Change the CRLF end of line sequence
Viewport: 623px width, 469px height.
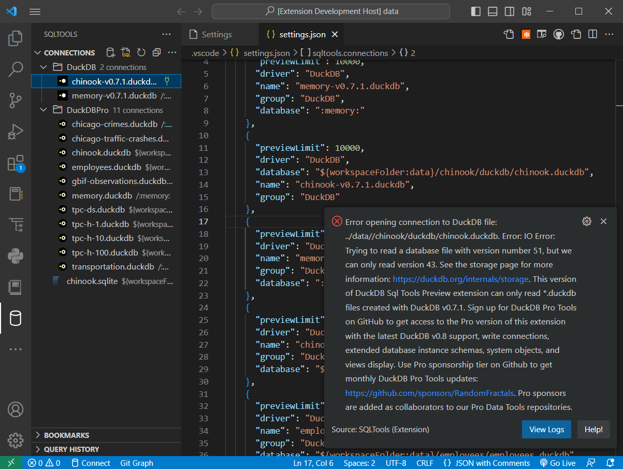[424, 463]
